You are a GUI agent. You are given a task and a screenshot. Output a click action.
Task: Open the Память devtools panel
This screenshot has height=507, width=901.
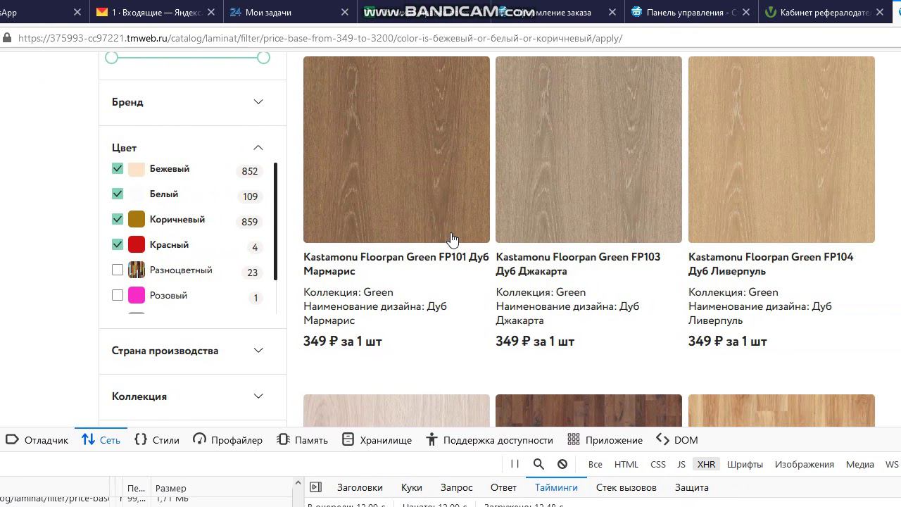click(303, 440)
